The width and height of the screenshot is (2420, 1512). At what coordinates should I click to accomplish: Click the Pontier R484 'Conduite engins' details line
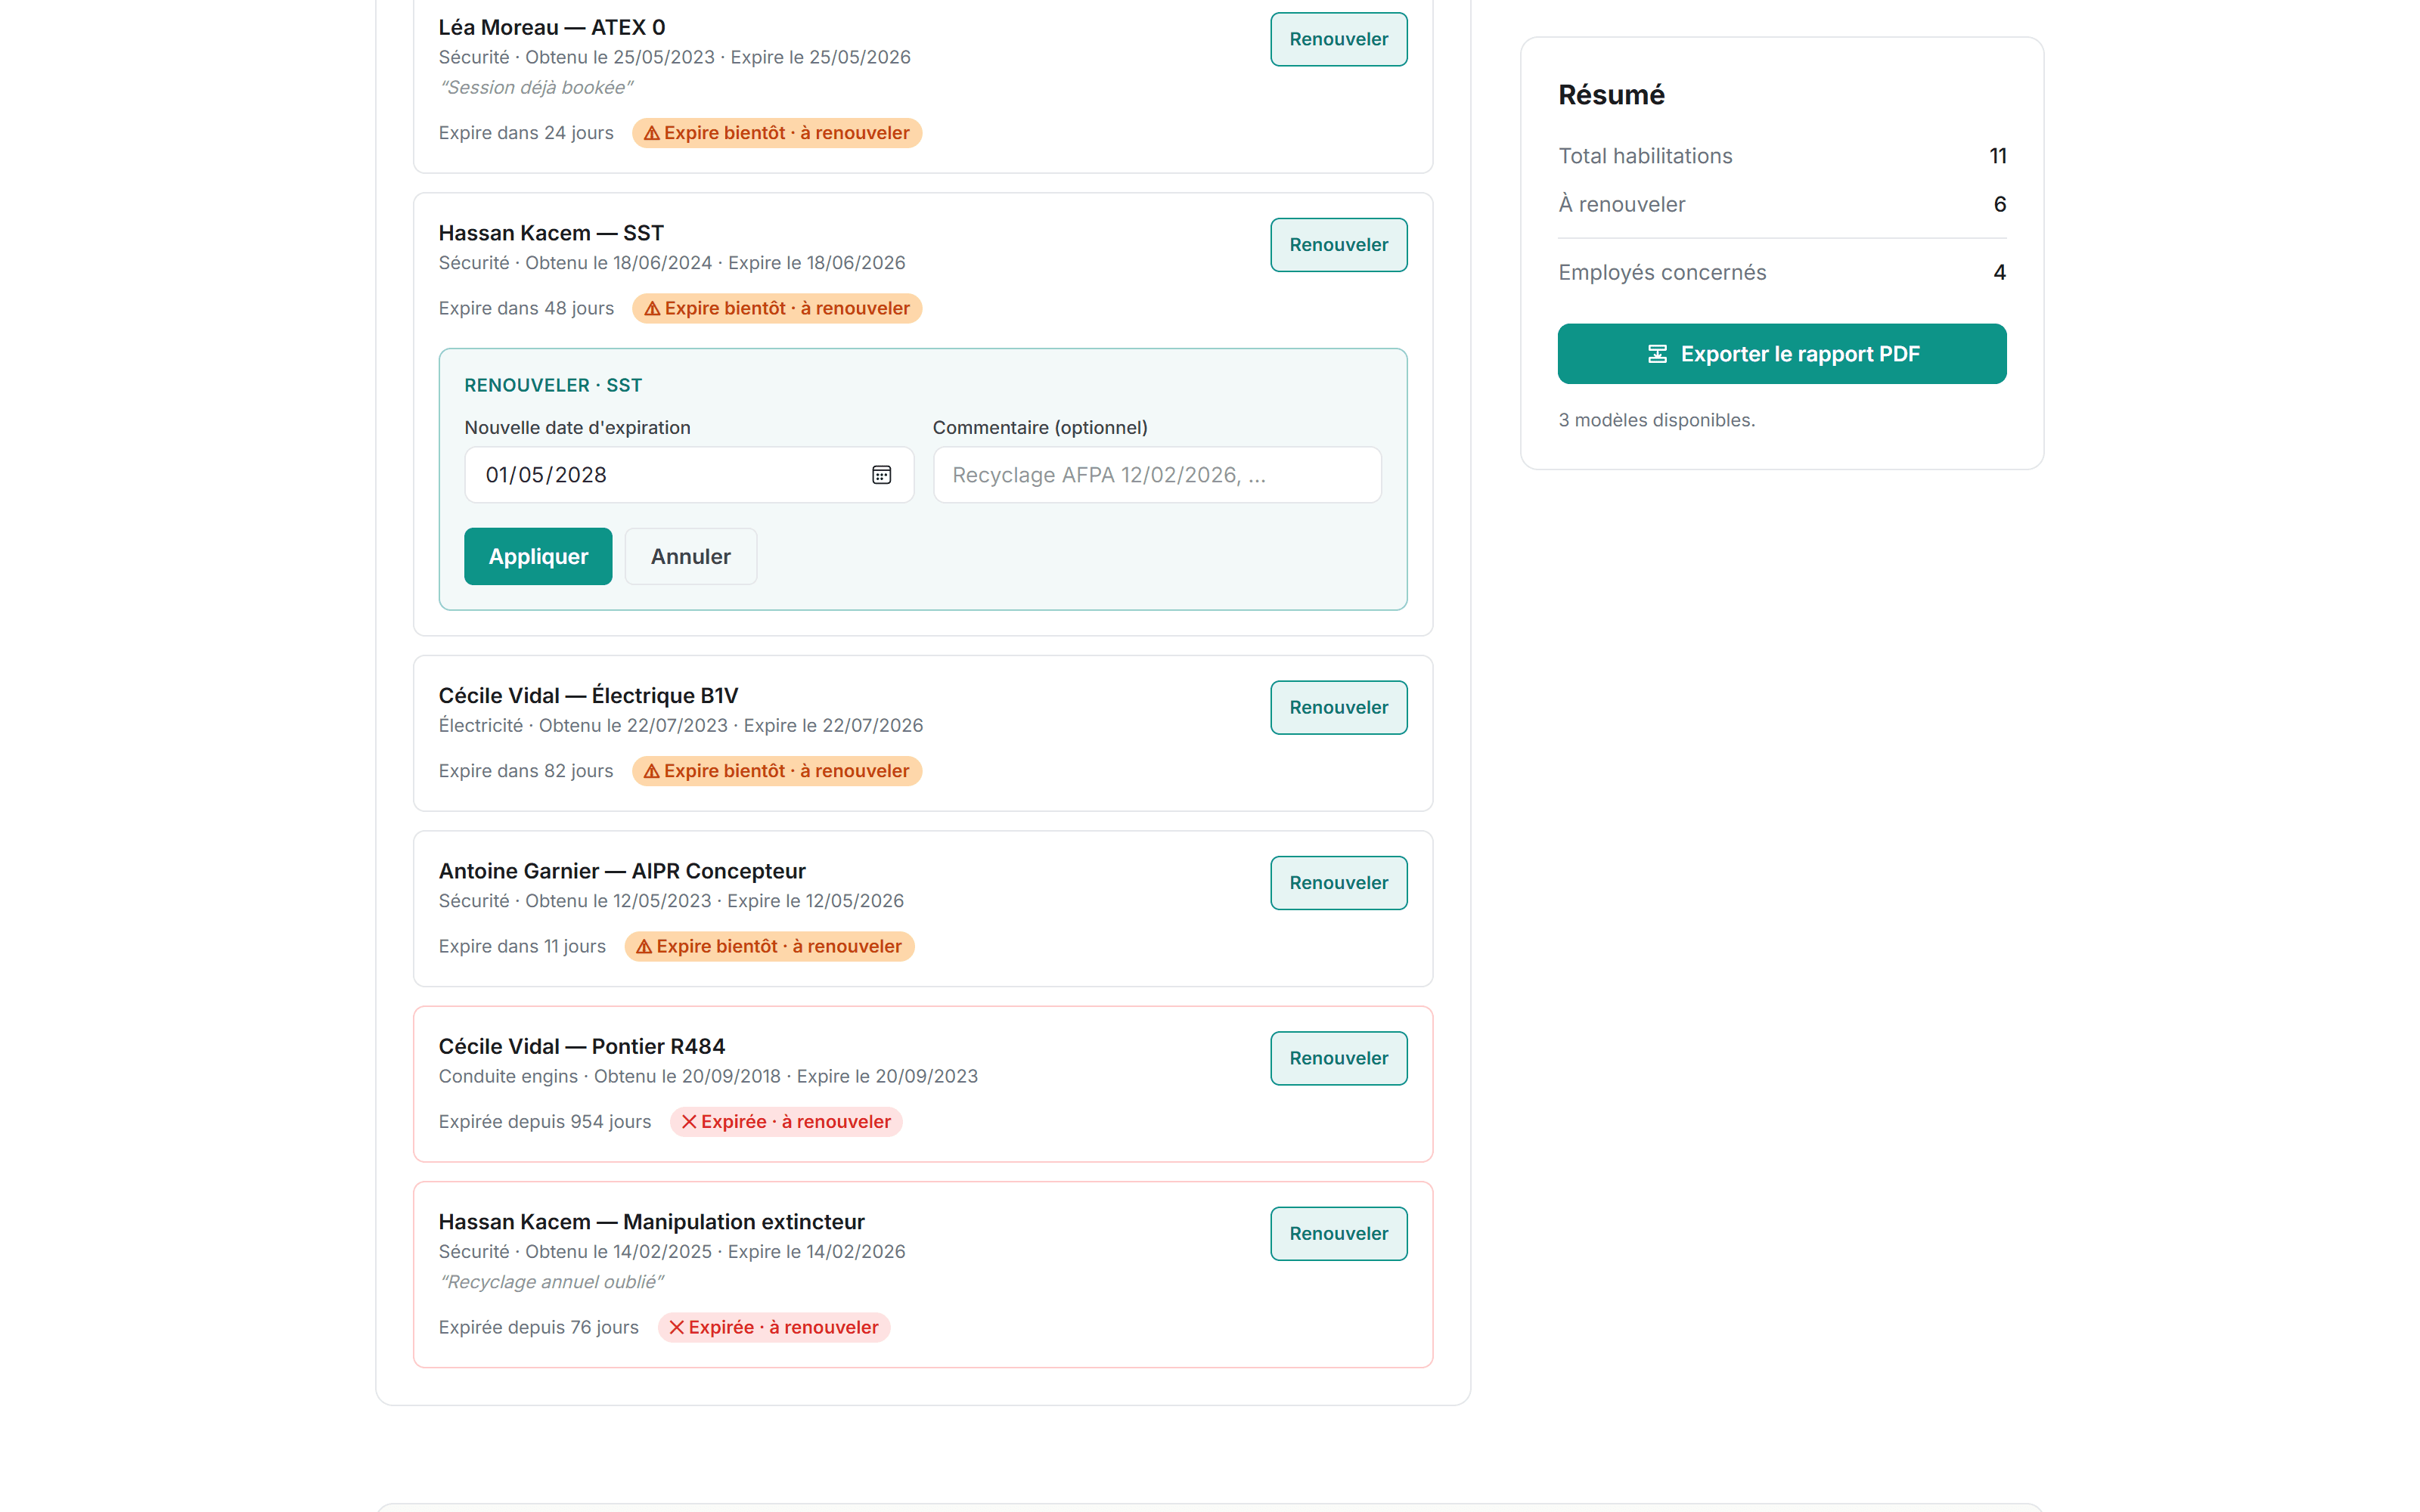[x=708, y=1076]
